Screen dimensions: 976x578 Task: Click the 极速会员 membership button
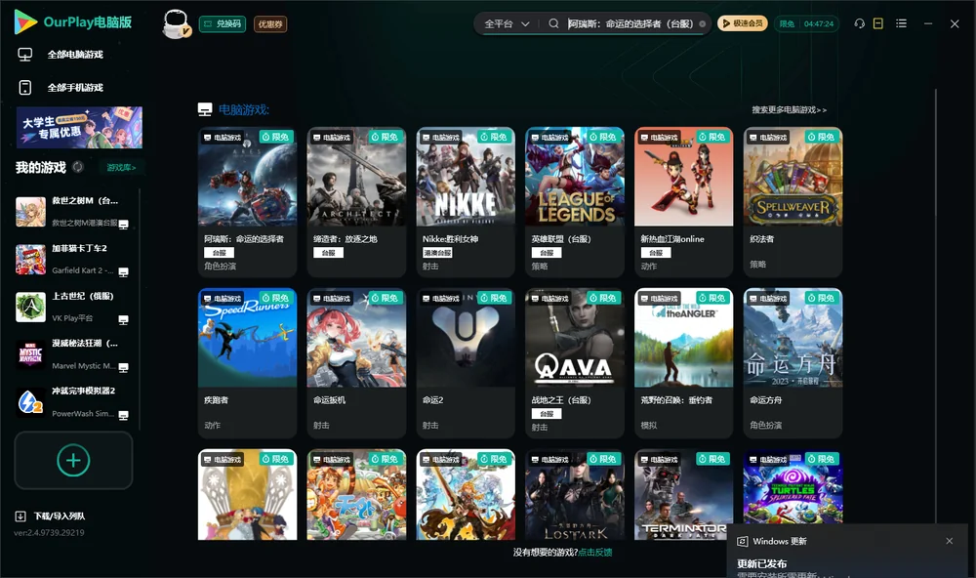click(743, 23)
